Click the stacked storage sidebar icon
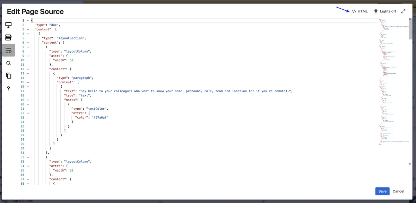Viewport: 416px width, 203px height. pyautogui.click(x=8, y=37)
